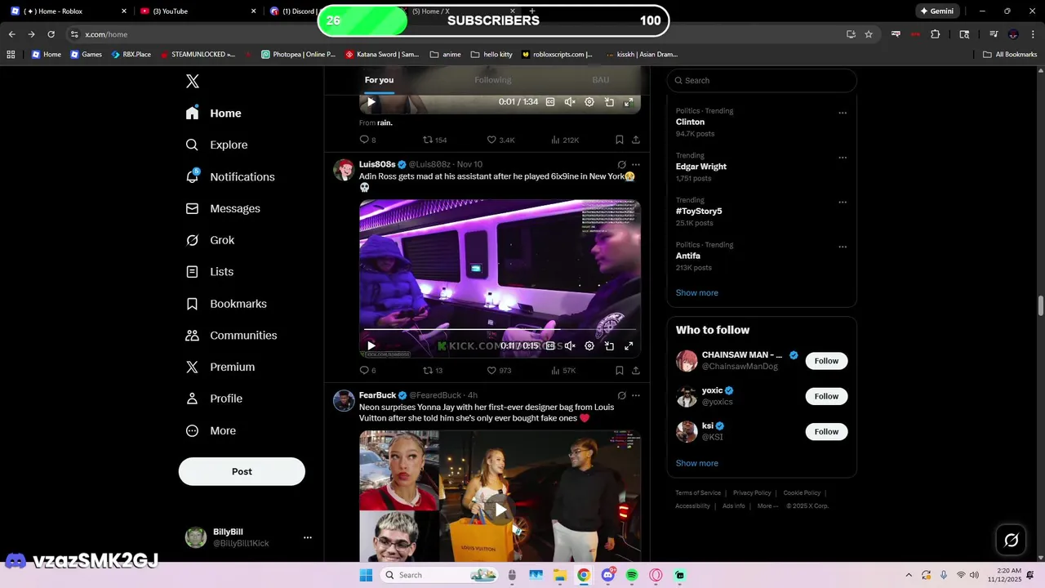The image size is (1045, 588).
Task: Follow ksi account
Action: click(826, 431)
